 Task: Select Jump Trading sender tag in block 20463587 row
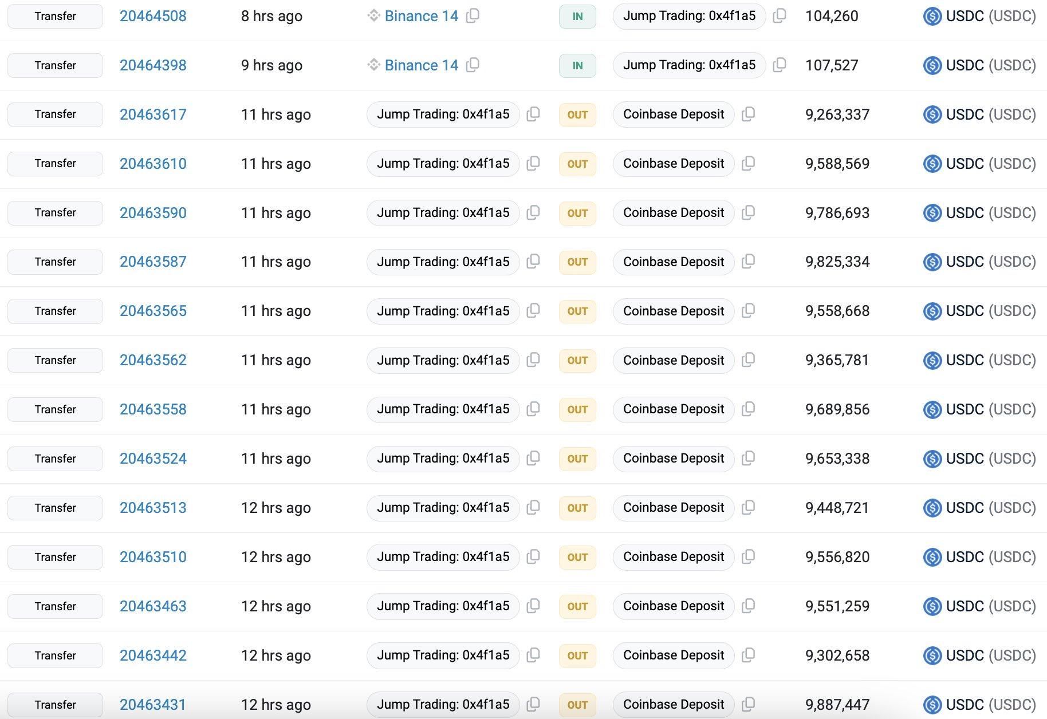[443, 262]
